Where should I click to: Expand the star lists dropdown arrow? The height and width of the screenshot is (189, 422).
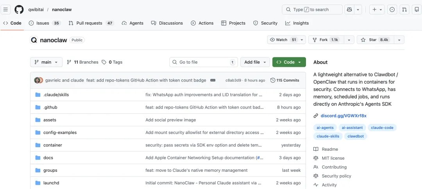[399, 40]
